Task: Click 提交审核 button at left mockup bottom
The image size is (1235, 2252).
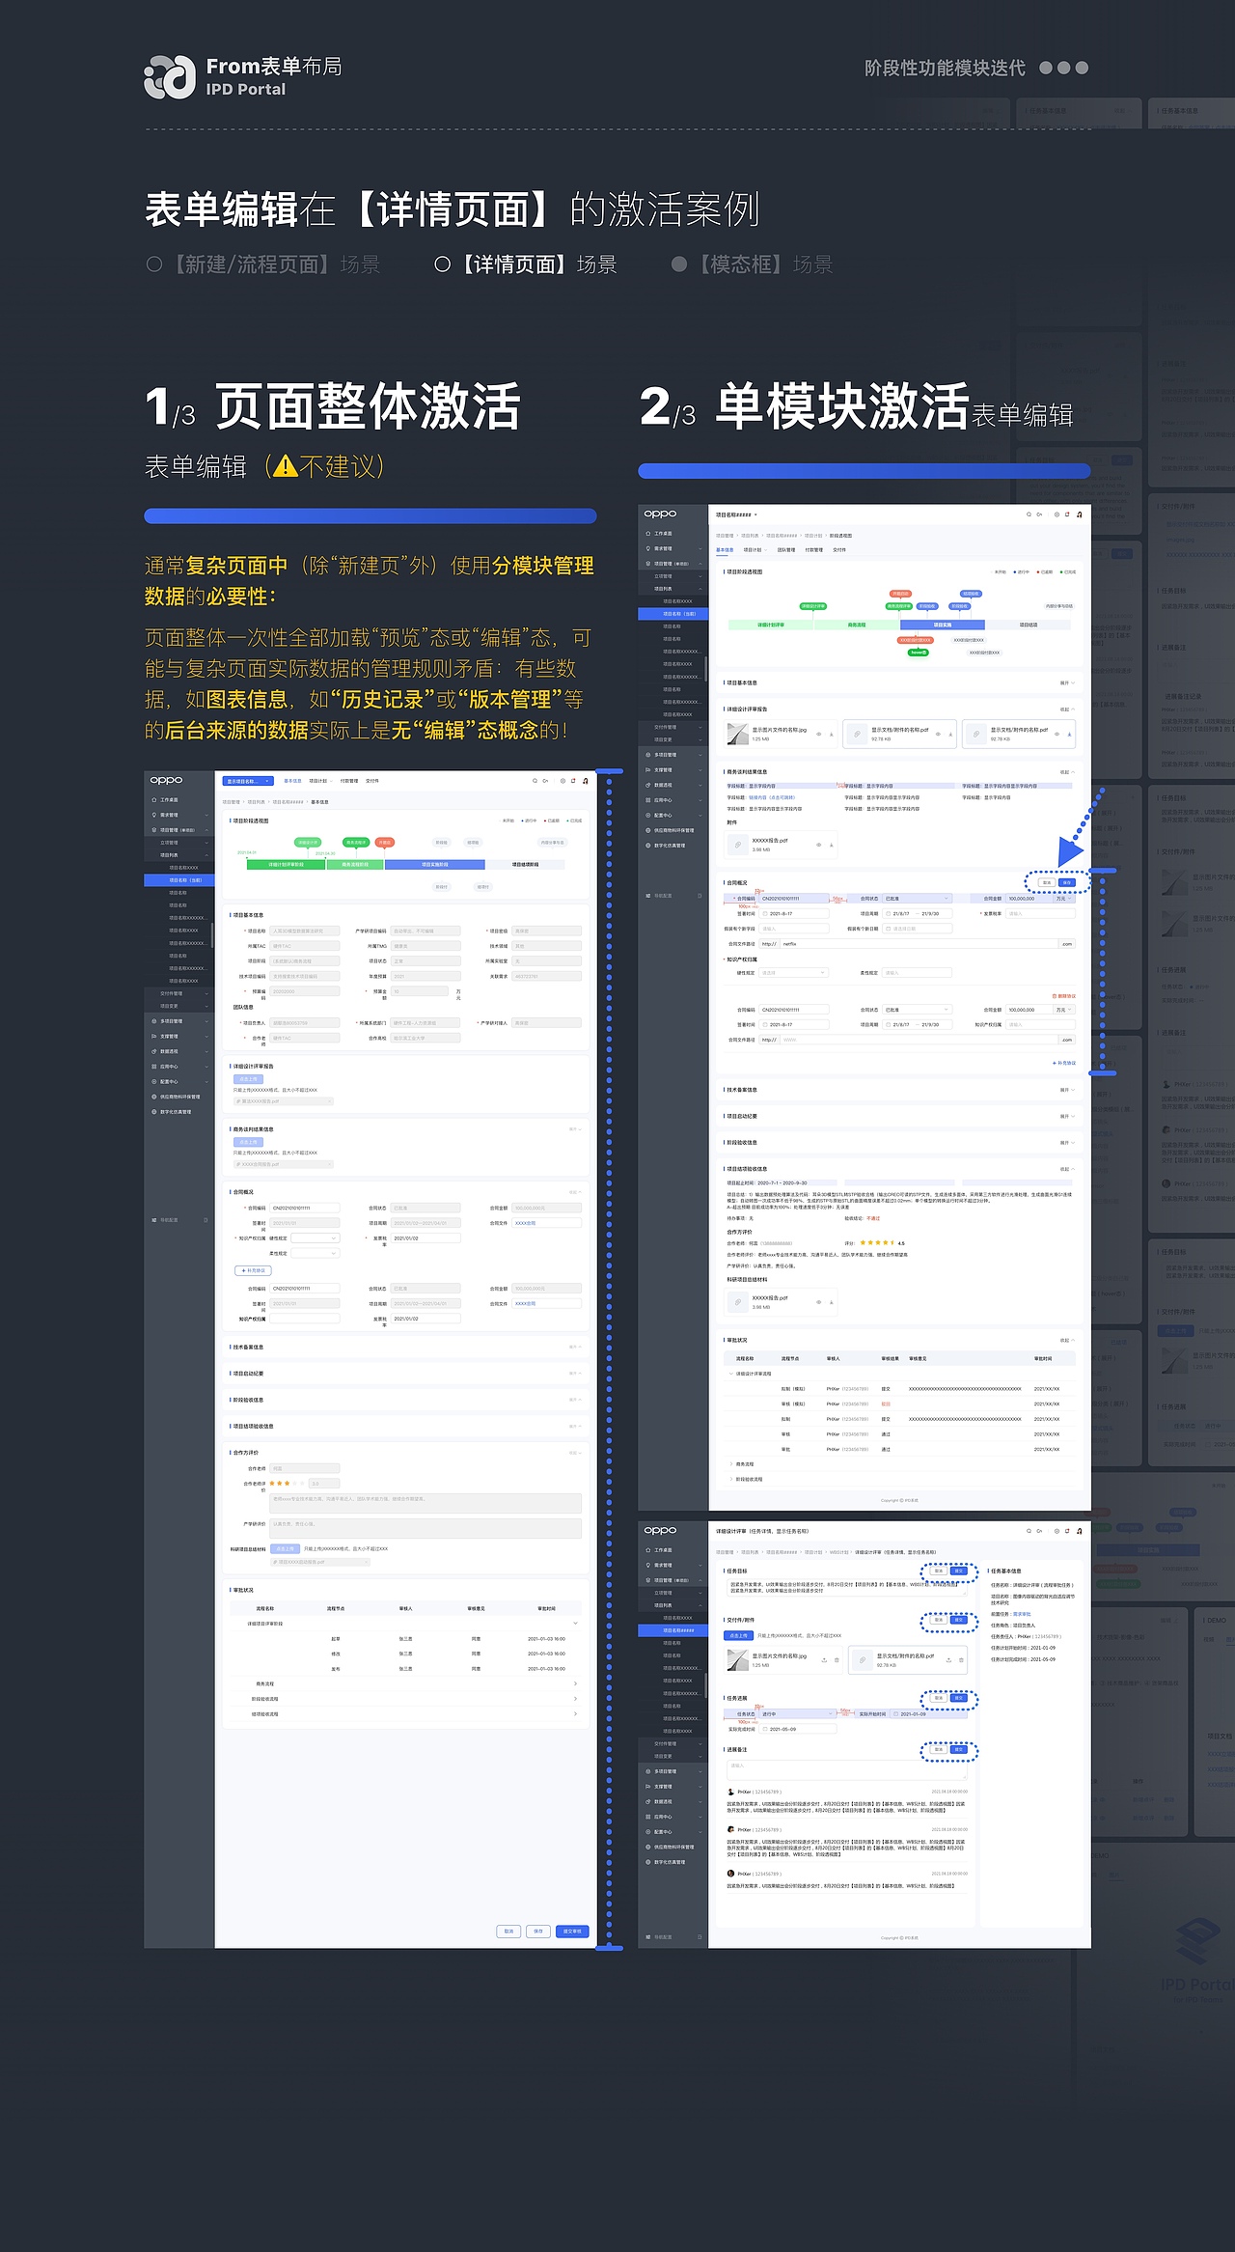Action: pyautogui.click(x=572, y=1932)
